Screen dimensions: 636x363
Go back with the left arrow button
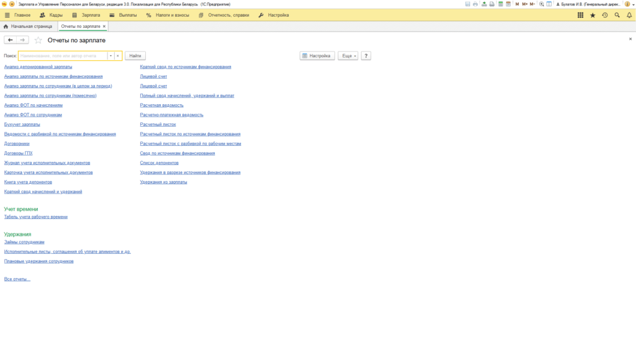pyautogui.click(x=10, y=40)
